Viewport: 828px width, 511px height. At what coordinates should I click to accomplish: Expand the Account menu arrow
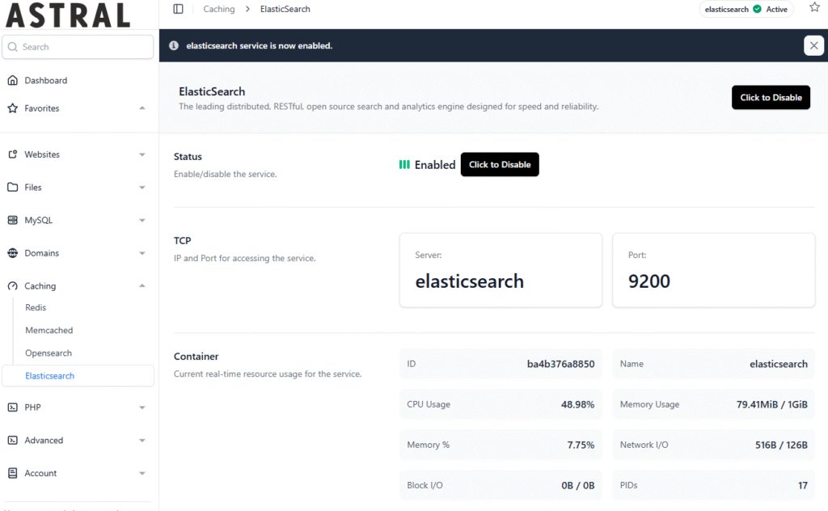[x=142, y=473]
